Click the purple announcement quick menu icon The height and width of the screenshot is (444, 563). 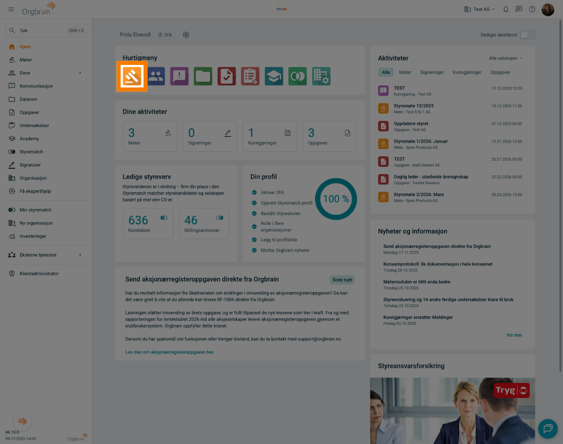pyautogui.click(x=179, y=76)
